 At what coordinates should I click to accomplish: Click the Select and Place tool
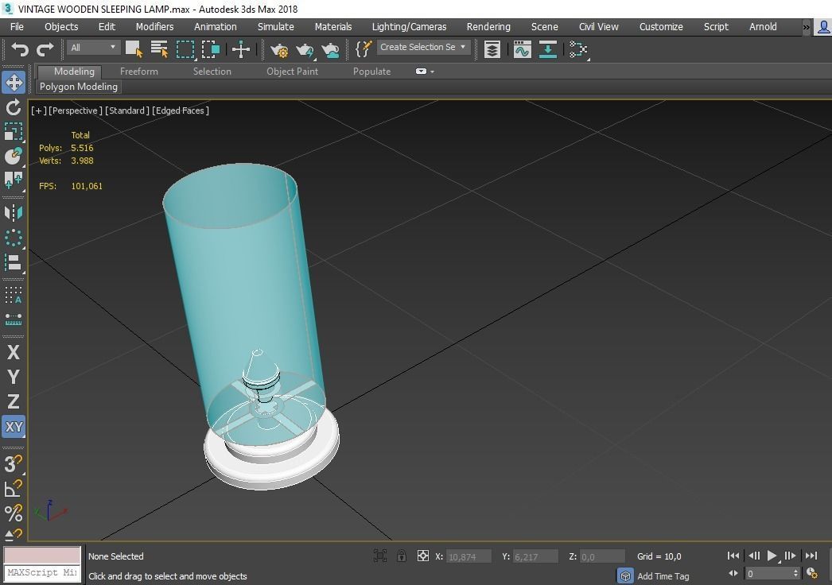pyautogui.click(x=14, y=156)
